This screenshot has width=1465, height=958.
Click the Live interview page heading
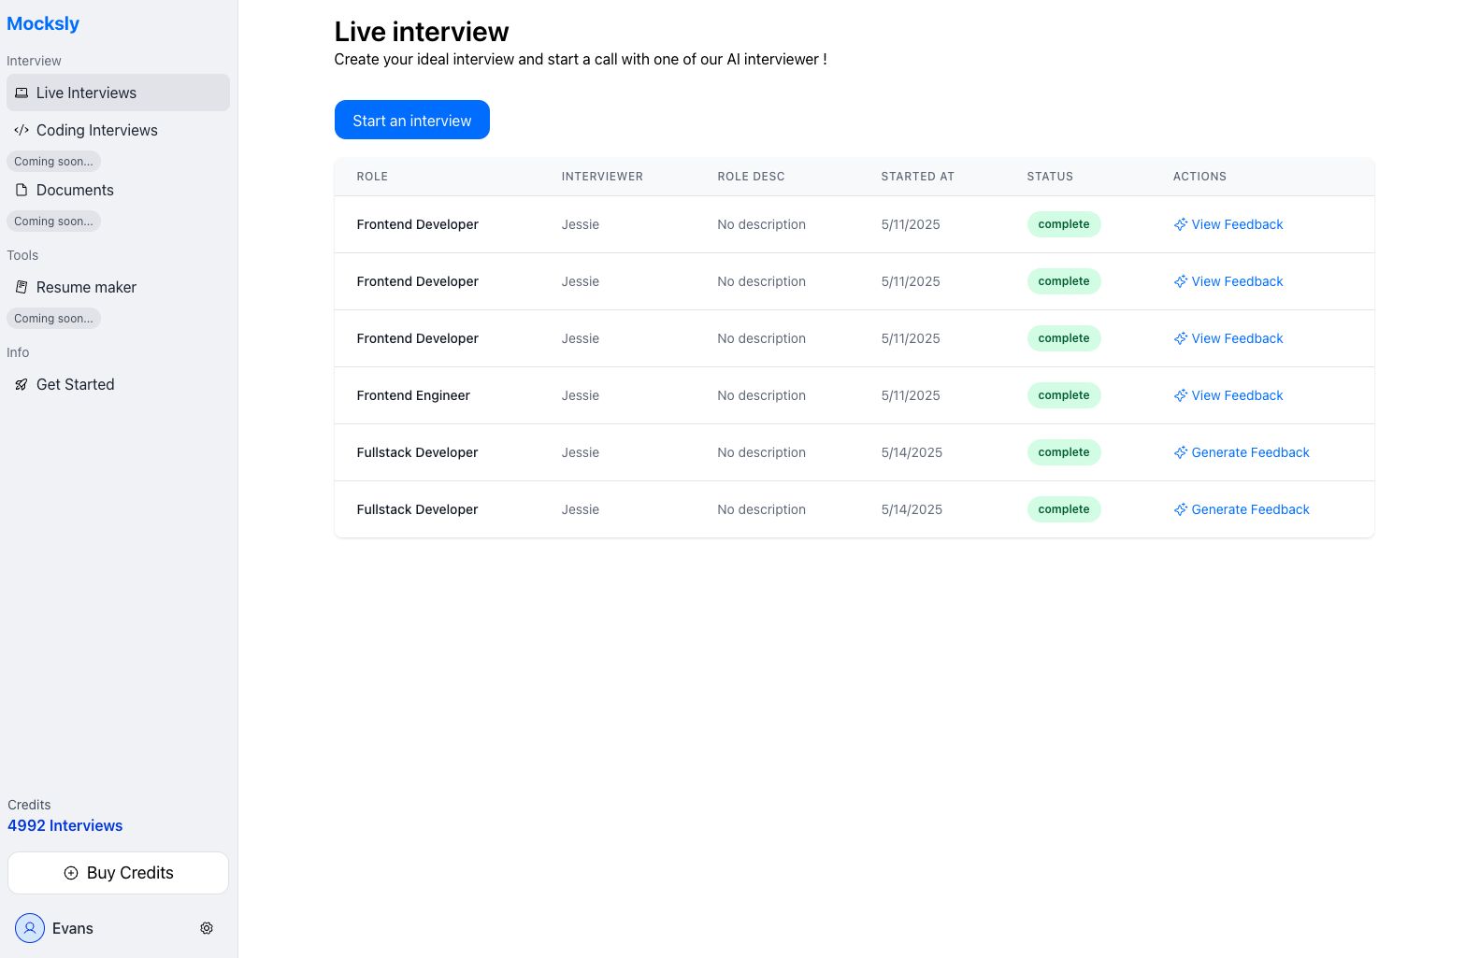click(x=422, y=32)
